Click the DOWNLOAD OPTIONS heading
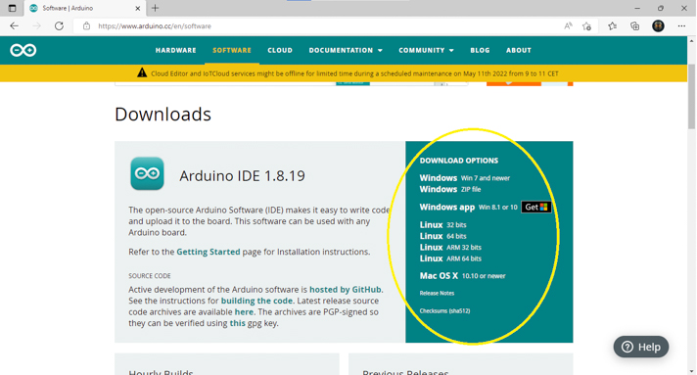The height and width of the screenshot is (375, 697). (x=459, y=161)
